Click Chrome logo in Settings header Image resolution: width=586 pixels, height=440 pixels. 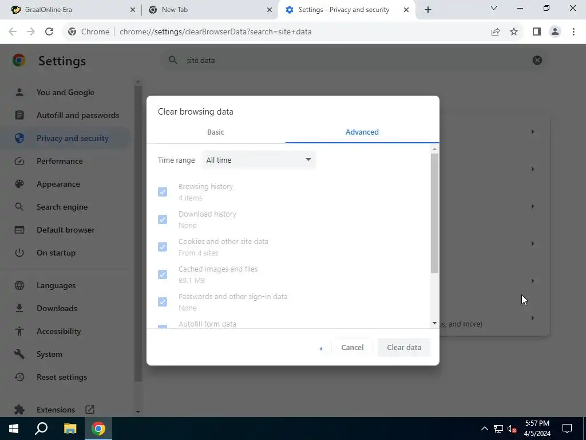tap(19, 60)
